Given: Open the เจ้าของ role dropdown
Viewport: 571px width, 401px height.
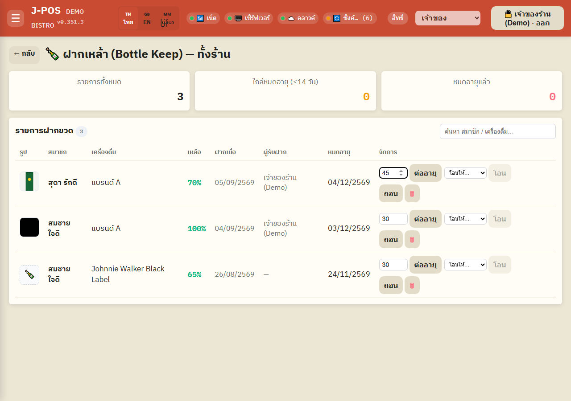Looking at the screenshot, I should coord(448,18).
